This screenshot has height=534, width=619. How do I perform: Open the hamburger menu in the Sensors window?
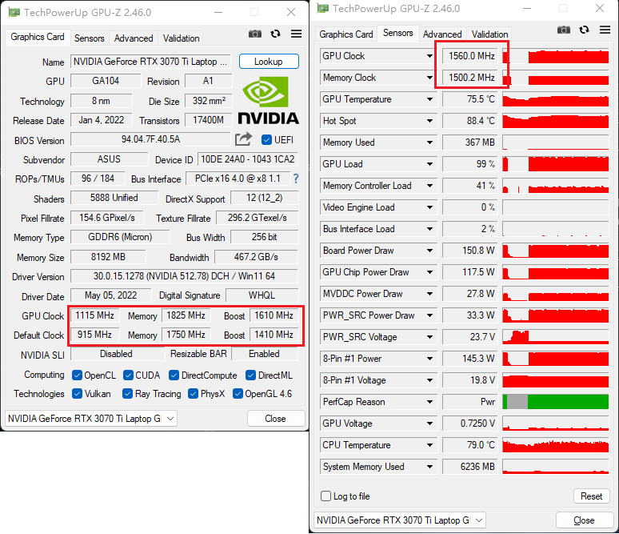tap(605, 30)
